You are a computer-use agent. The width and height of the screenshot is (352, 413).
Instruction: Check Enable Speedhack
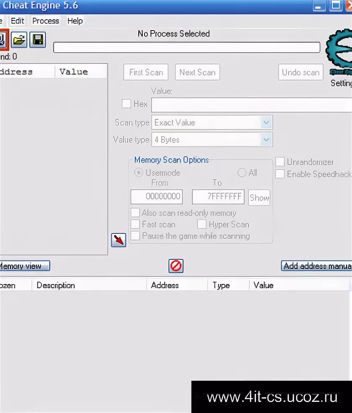280,174
